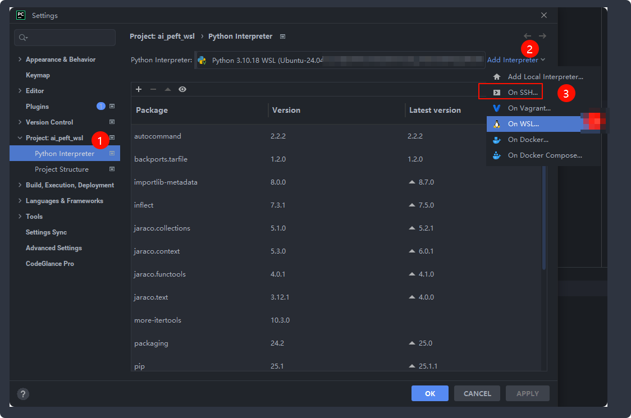631x418 pixels.
Task: Select the jaraco.collections package row
Action: click(x=336, y=228)
